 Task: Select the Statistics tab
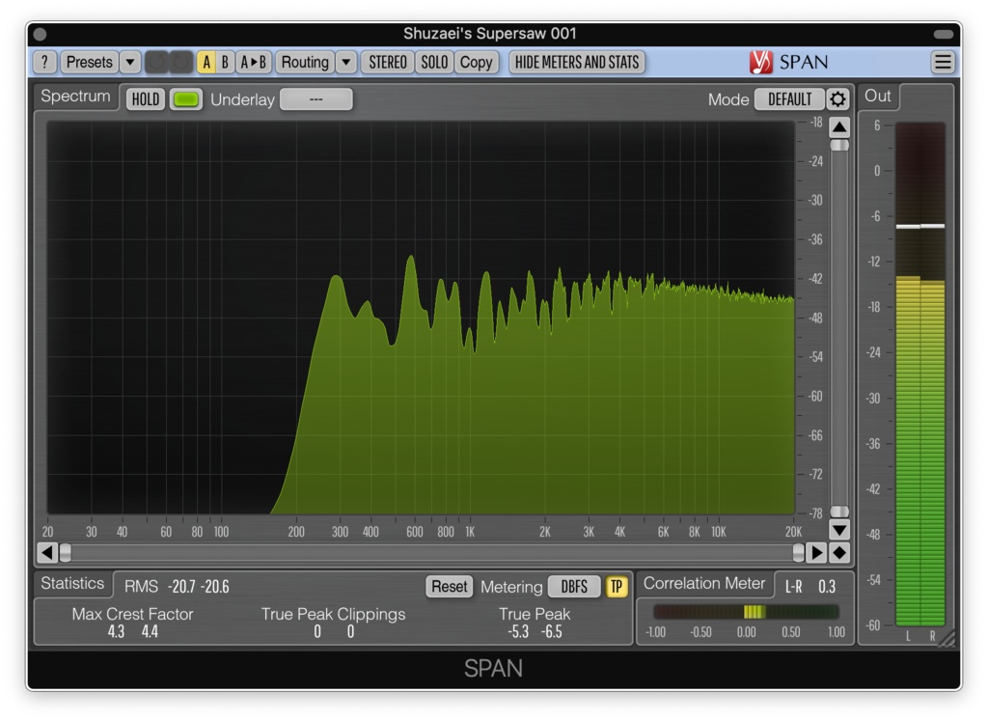coord(72,584)
